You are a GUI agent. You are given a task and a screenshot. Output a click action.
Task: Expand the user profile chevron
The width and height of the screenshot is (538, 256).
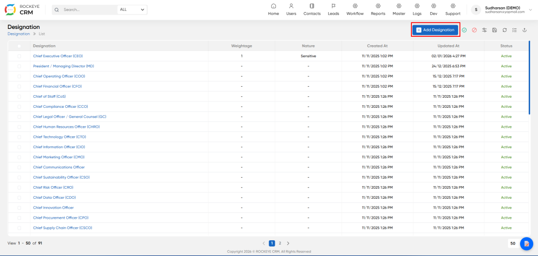coord(531,10)
